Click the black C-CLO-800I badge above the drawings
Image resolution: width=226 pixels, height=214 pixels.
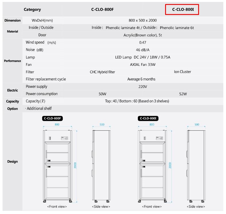pyautogui.click(x=149, y=118)
